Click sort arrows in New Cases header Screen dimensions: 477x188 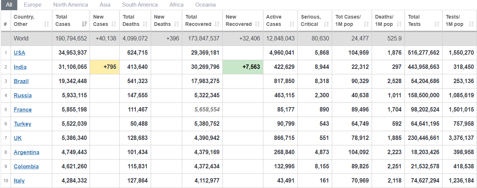coord(114,24)
